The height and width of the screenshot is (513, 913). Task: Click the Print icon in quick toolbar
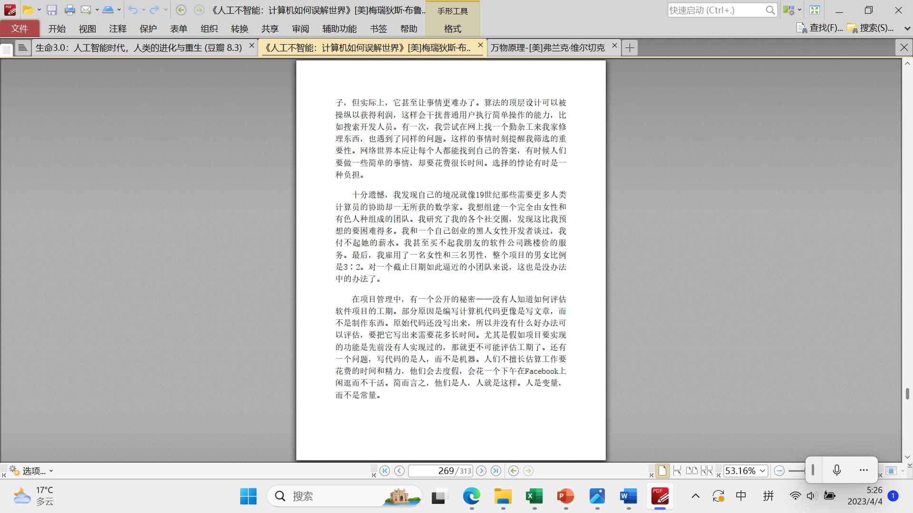[69, 10]
